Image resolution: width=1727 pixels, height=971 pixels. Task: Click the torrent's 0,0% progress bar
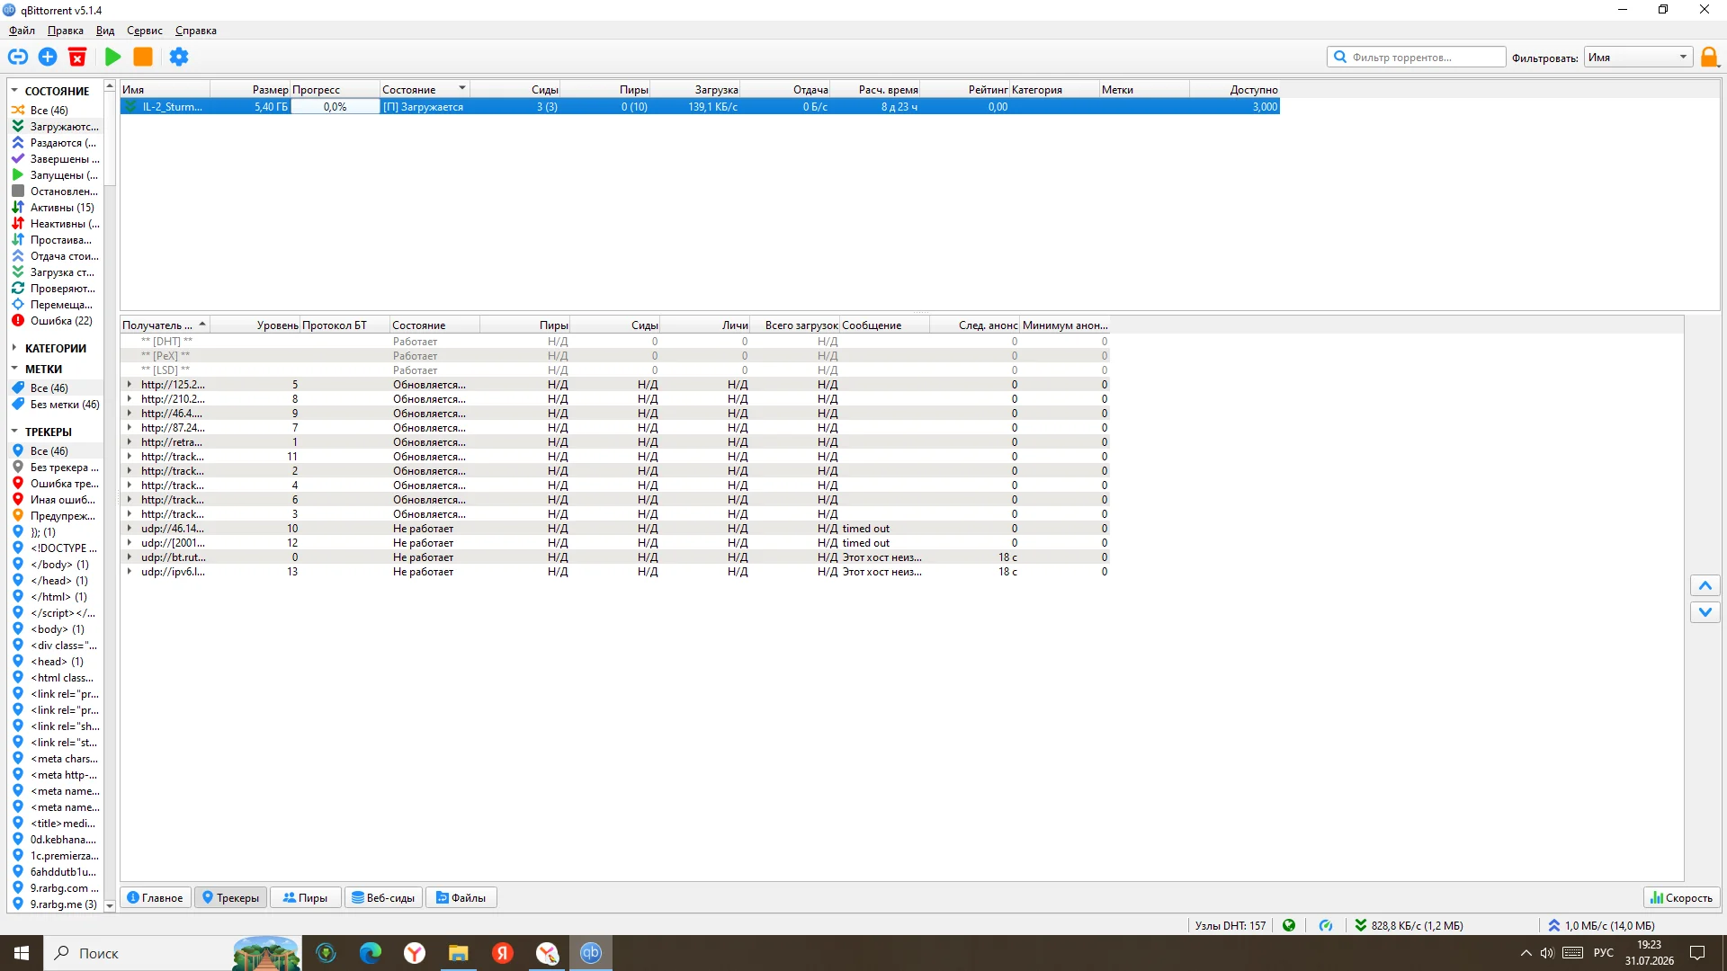(335, 107)
